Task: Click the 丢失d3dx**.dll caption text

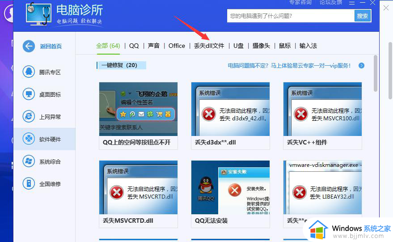Action: pos(216,142)
